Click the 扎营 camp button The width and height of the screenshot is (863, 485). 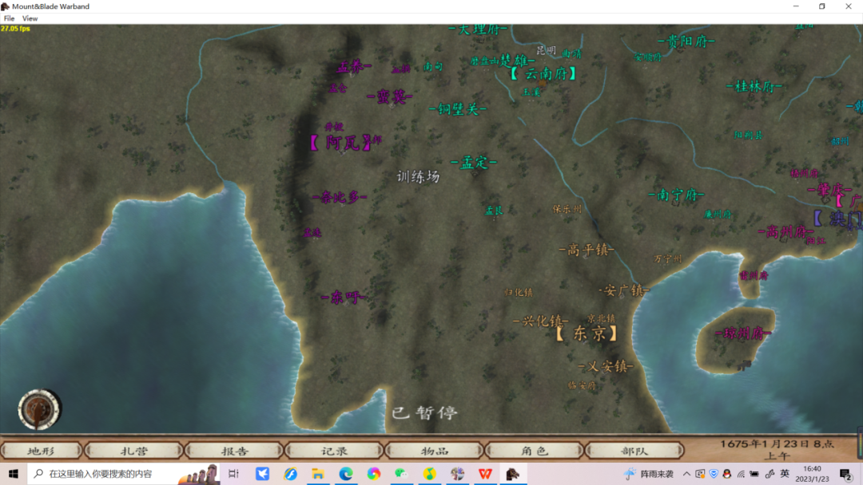133,451
